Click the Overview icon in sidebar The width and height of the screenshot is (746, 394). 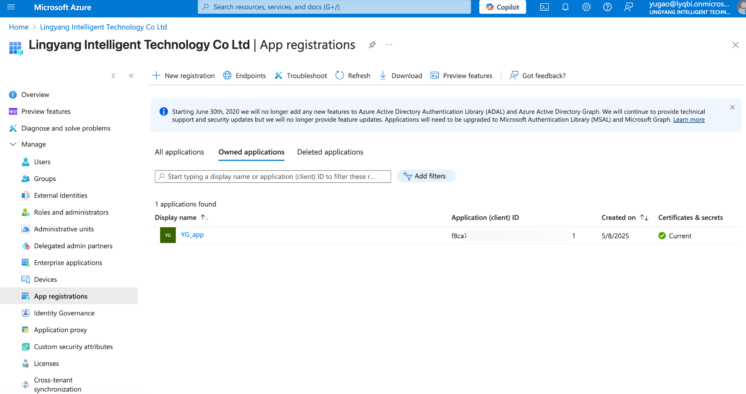(x=13, y=95)
